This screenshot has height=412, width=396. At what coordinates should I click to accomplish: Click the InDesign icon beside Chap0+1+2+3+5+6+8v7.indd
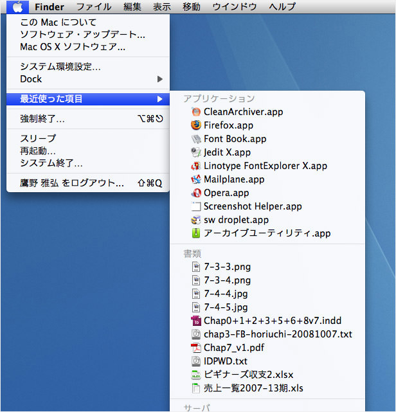(x=196, y=321)
